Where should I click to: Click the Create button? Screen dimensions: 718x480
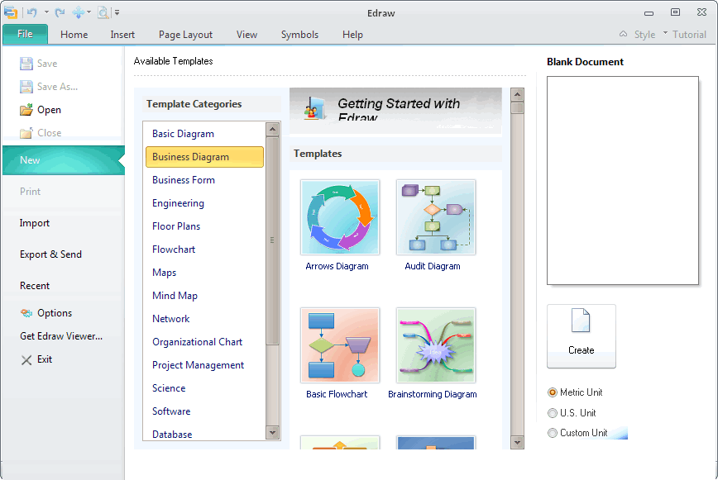point(581,336)
